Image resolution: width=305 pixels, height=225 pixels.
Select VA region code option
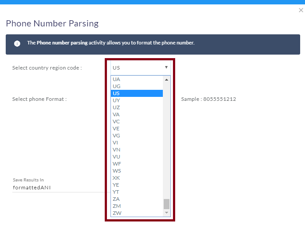point(137,114)
